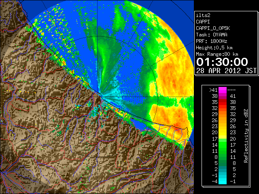Select the ilts2 site label
Image resolution: width=259 pixels, height=194 pixels.
coord(203,15)
